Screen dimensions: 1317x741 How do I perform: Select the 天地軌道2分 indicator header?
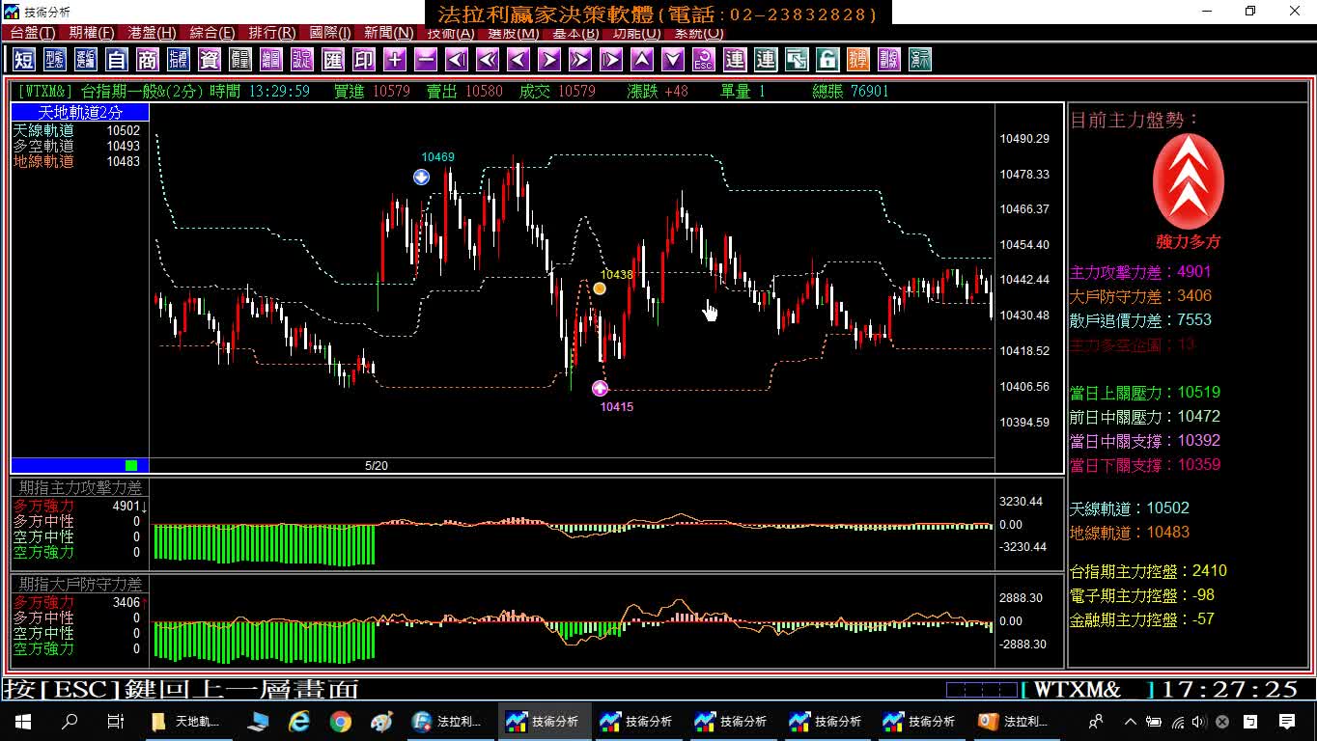click(x=80, y=113)
